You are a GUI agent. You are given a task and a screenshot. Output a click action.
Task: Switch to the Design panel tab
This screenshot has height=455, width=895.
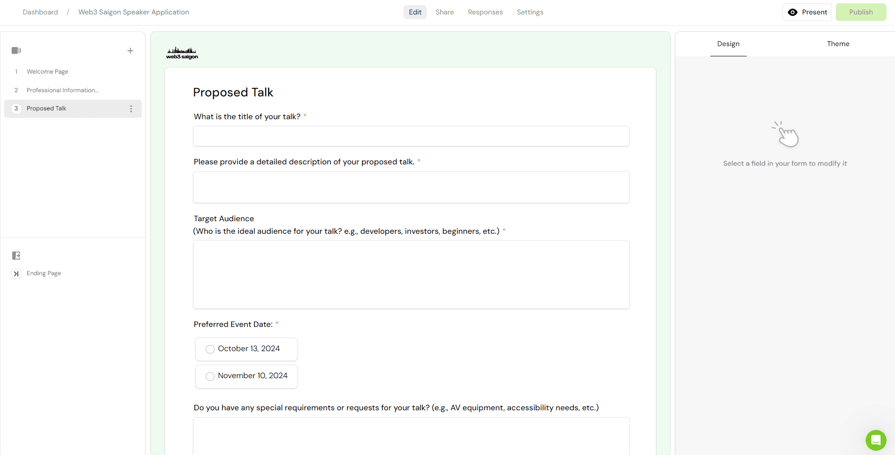pyautogui.click(x=728, y=44)
